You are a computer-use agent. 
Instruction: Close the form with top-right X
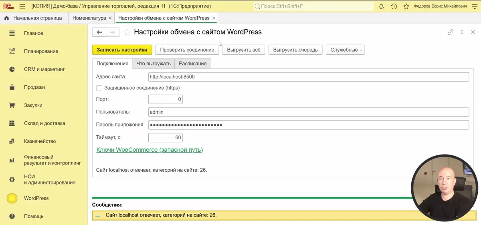(x=473, y=32)
